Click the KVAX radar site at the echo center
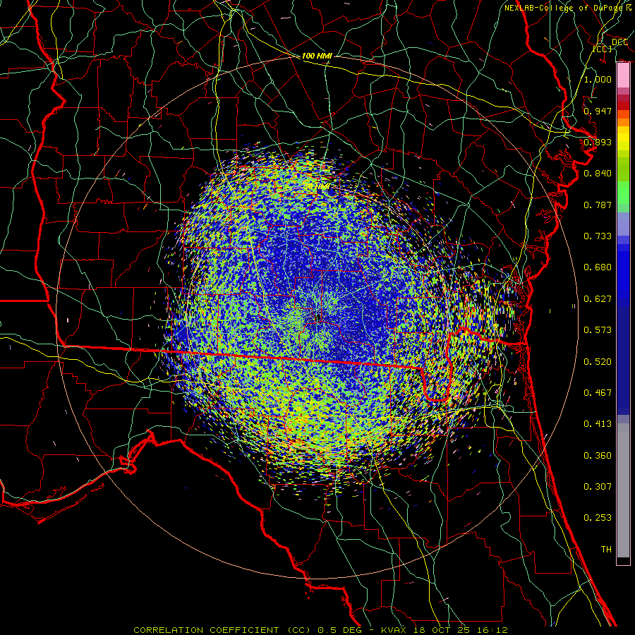Viewport: 635px width, 635px height. [x=319, y=318]
